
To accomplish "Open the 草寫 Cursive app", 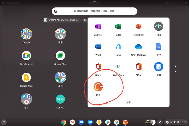I will pos(159,67).
